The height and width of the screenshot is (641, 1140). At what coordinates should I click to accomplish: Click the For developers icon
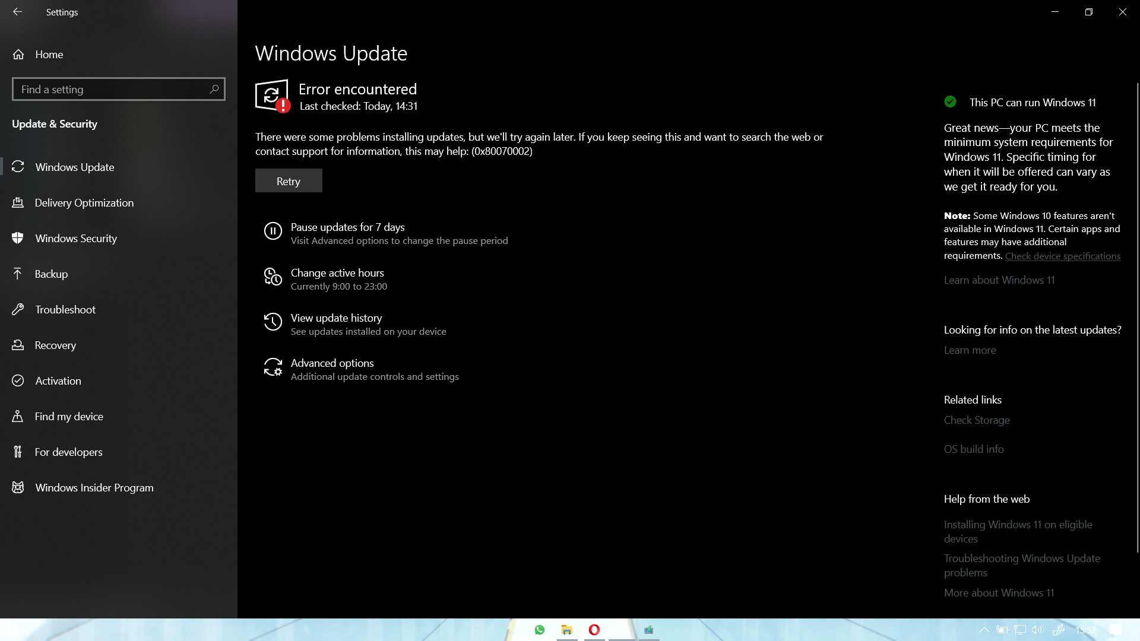point(18,452)
